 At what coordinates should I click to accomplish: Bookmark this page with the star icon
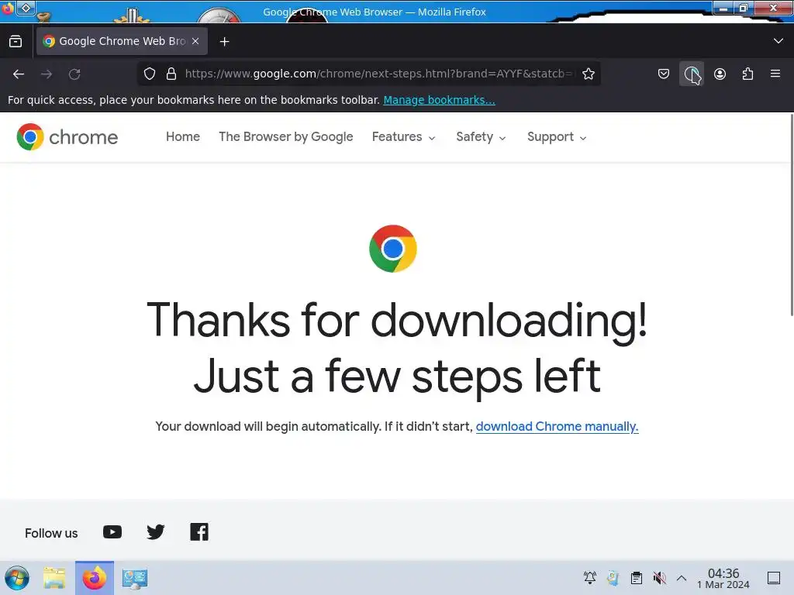(588, 74)
